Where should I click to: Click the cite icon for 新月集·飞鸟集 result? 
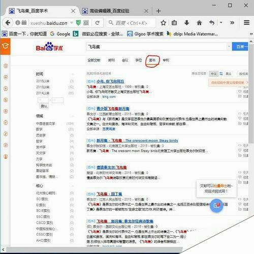240,145
